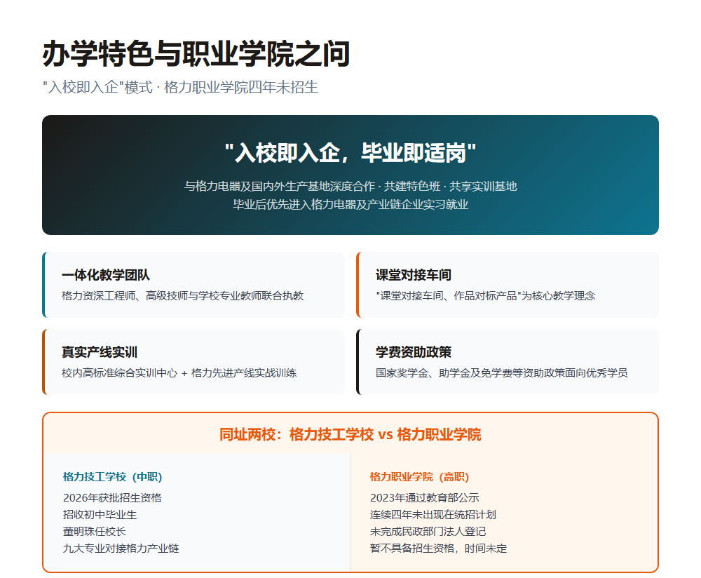Screen dimensions: 701x578
Task: Click the heading 同址两校：格力技工学校 vs 格力职业学院
Action: [x=350, y=434]
